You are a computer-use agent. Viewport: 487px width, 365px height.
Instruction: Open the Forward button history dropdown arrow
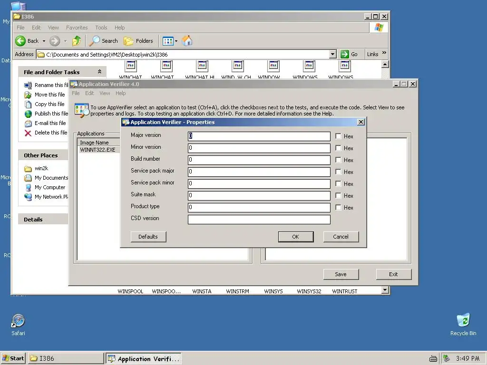tap(65, 41)
